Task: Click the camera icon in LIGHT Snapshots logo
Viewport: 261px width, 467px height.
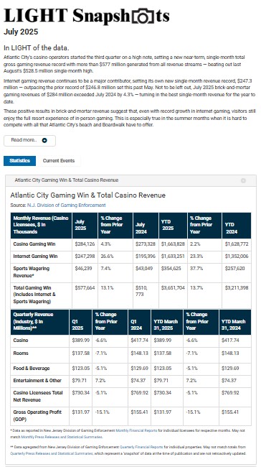Action: pos(143,17)
